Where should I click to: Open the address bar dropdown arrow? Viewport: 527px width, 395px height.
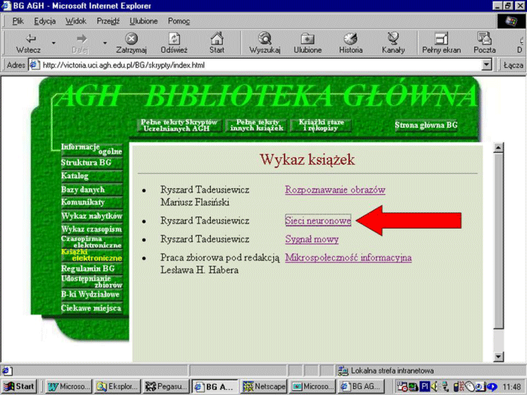[x=486, y=65]
